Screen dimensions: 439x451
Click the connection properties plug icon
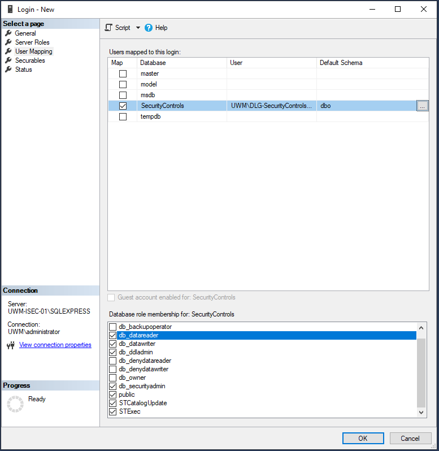pyautogui.click(x=11, y=345)
